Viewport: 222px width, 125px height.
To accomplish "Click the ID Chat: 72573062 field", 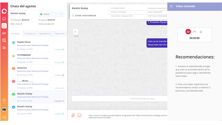I will pyautogui.click(x=118, y=12).
